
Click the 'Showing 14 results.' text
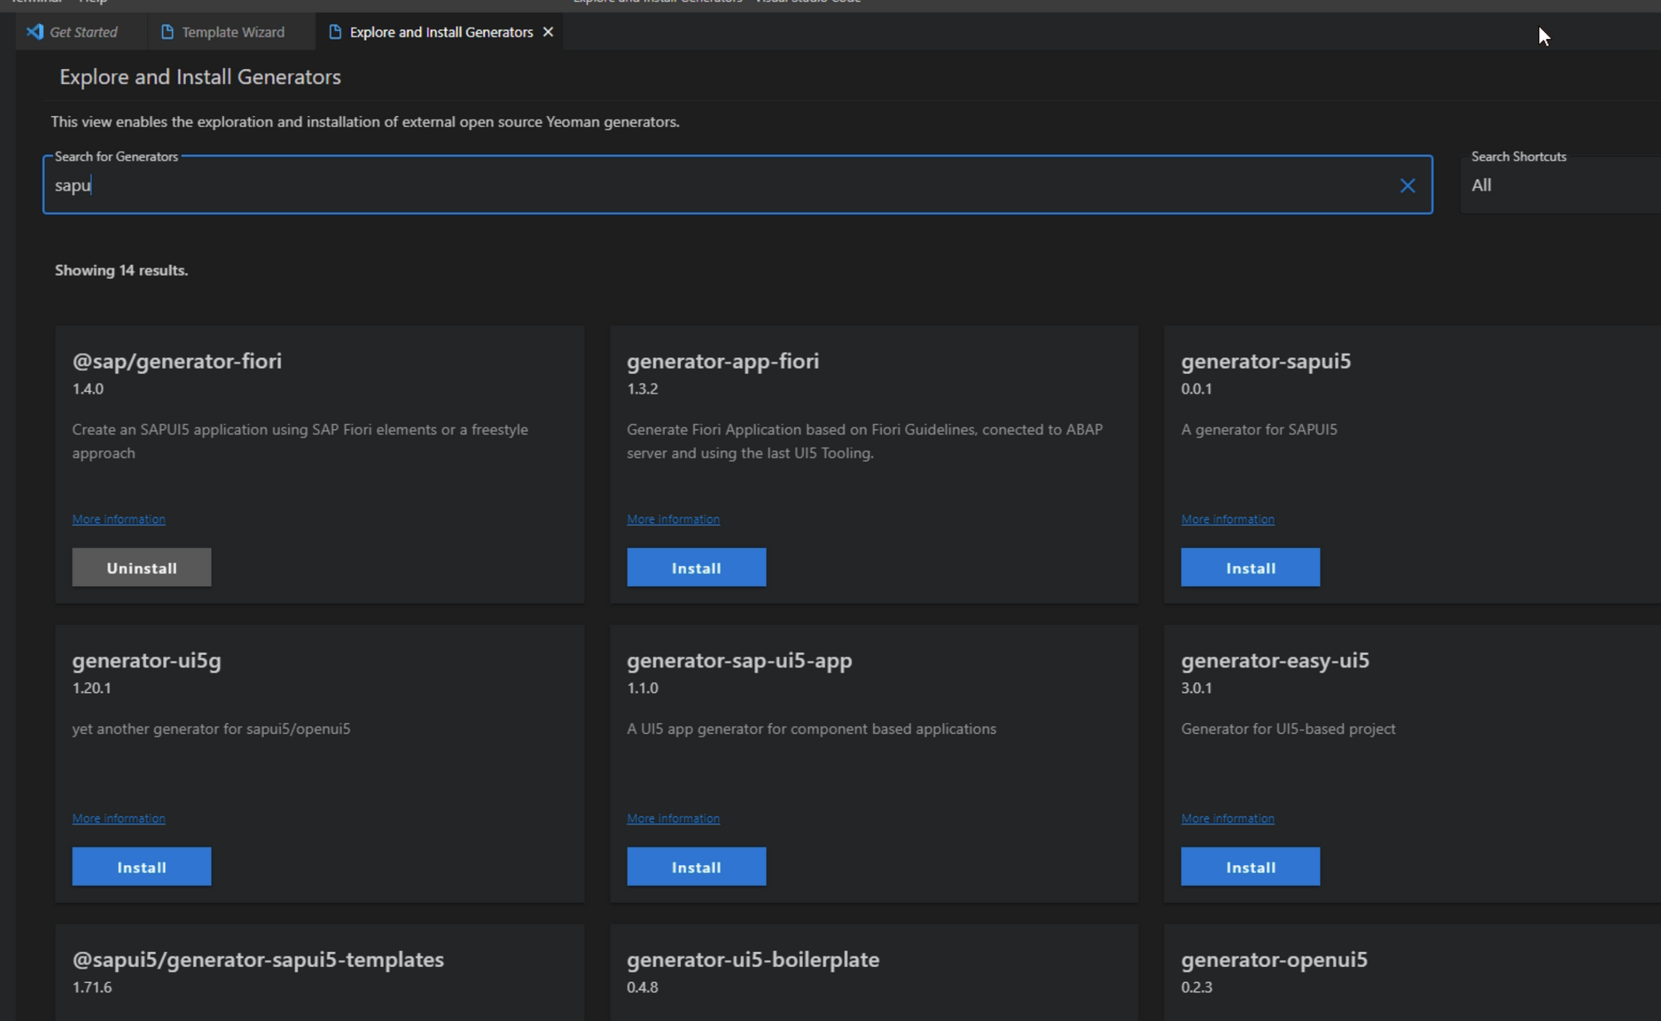click(121, 271)
